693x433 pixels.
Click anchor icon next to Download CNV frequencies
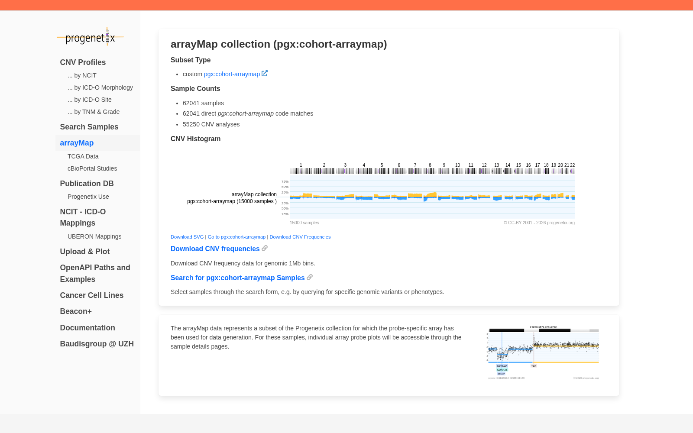pyautogui.click(x=265, y=248)
